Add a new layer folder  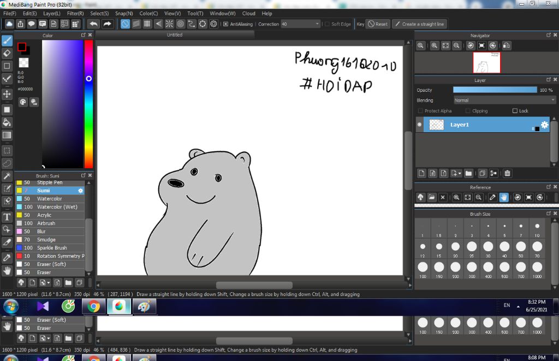pyautogui.click(x=468, y=173)
